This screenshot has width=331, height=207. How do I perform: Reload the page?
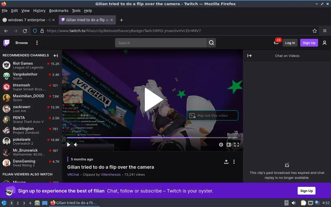click(x=25, y=31)
